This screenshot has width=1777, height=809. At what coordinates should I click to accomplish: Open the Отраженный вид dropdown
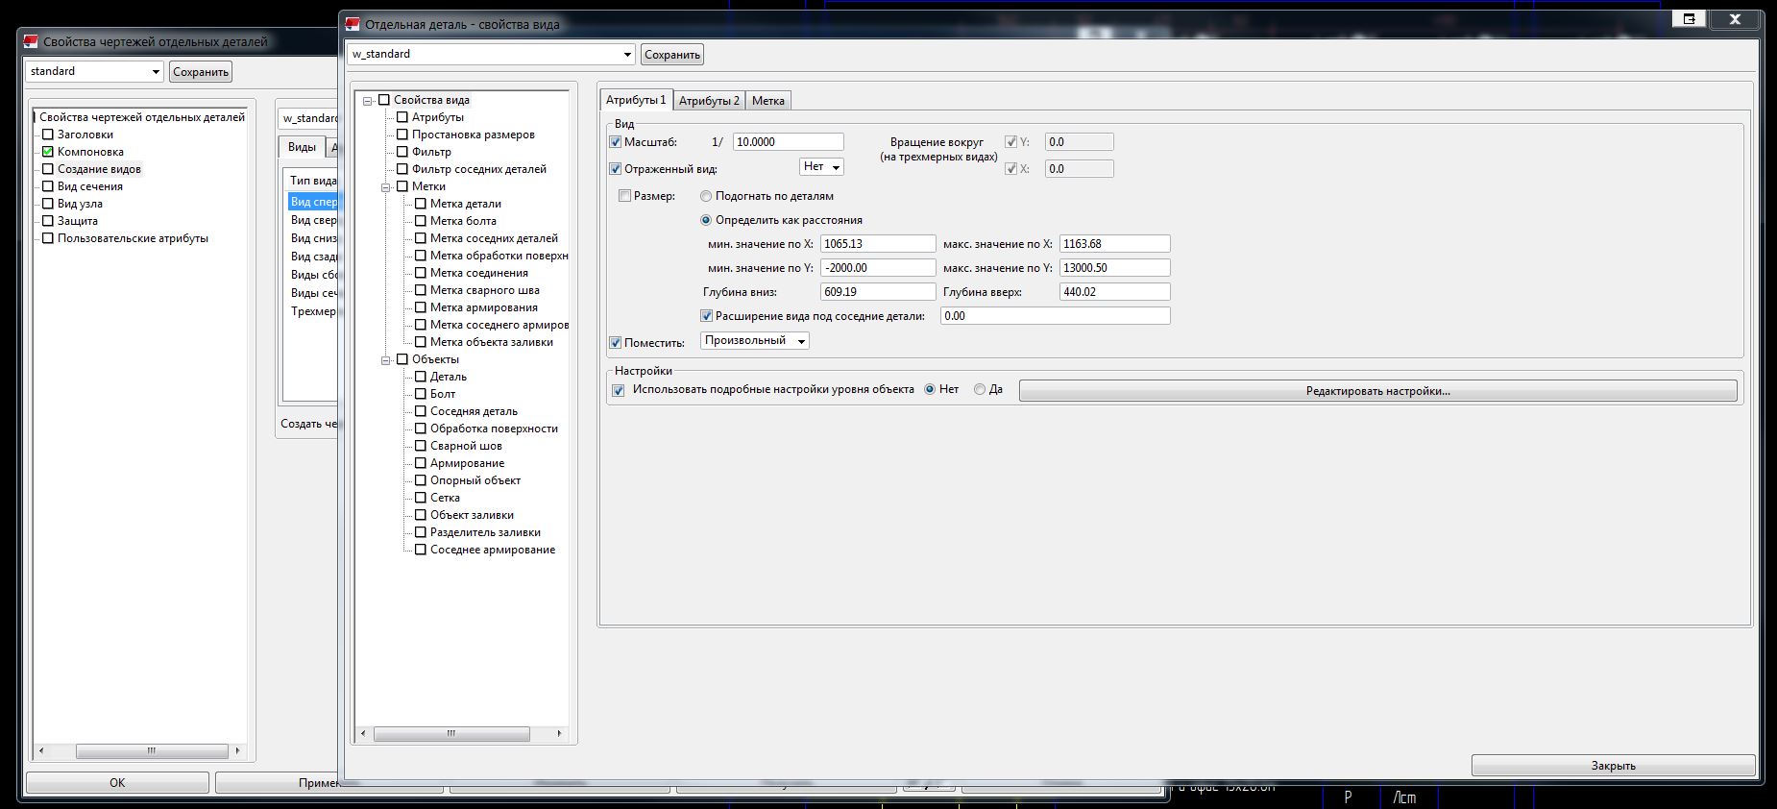pyautogui.click(x=821, y=167)
